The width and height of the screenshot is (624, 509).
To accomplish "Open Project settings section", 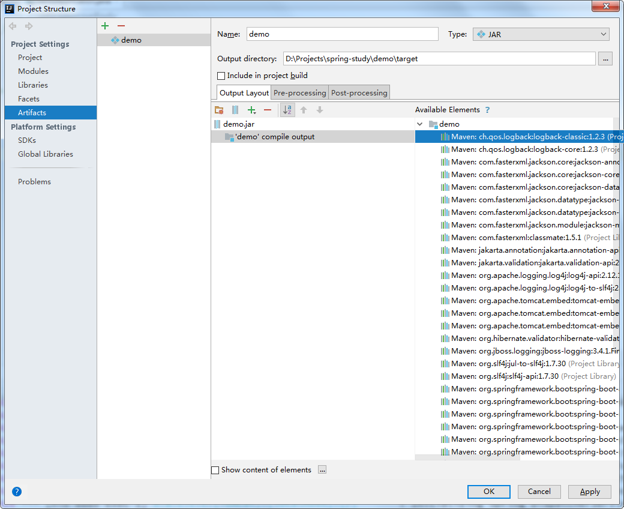I will [x=30, y=57].
